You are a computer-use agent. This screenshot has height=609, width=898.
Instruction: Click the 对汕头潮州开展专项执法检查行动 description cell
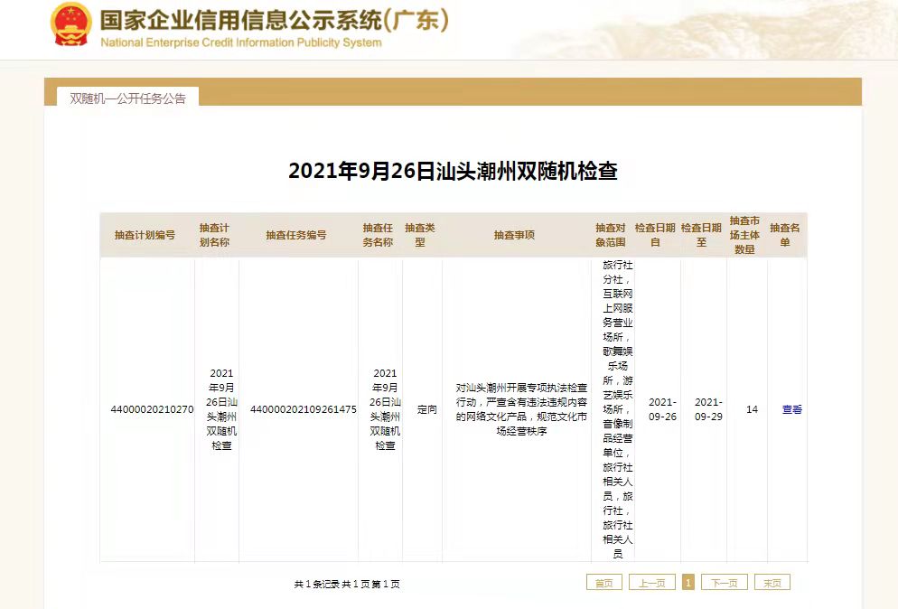click(521, 409)
